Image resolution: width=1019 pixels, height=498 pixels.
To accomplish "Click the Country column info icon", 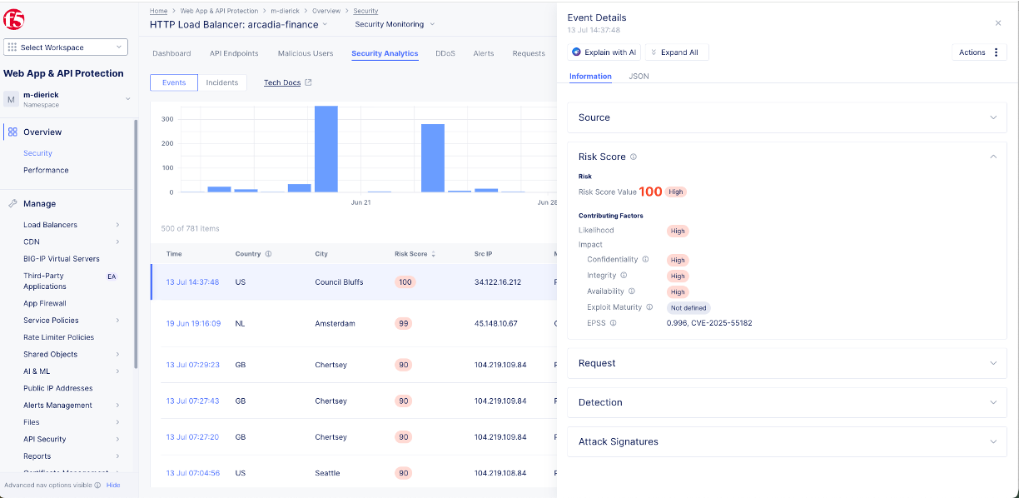I will (x=268, y=253).
